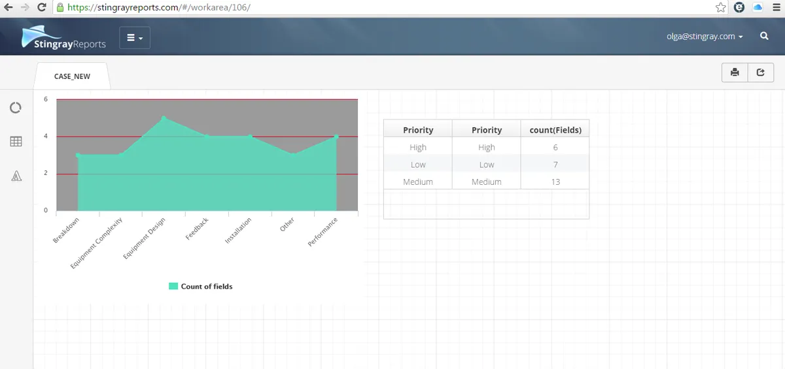Open the cloud extension icon in browser toolbar
The height and width of the screenshot is (369, 785).
point(758,8)
